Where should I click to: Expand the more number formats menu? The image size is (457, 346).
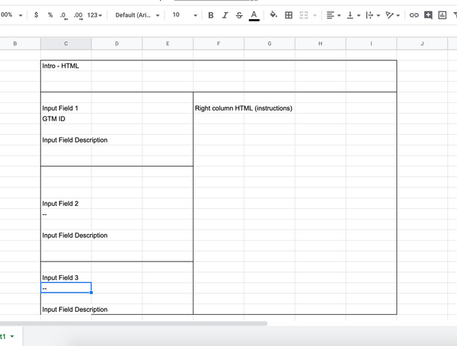point(95,15)
